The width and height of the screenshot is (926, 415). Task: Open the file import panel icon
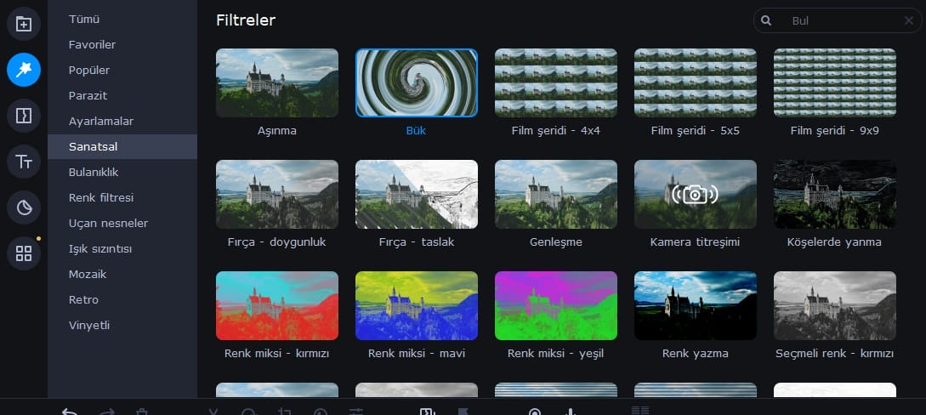pos(24,24)
